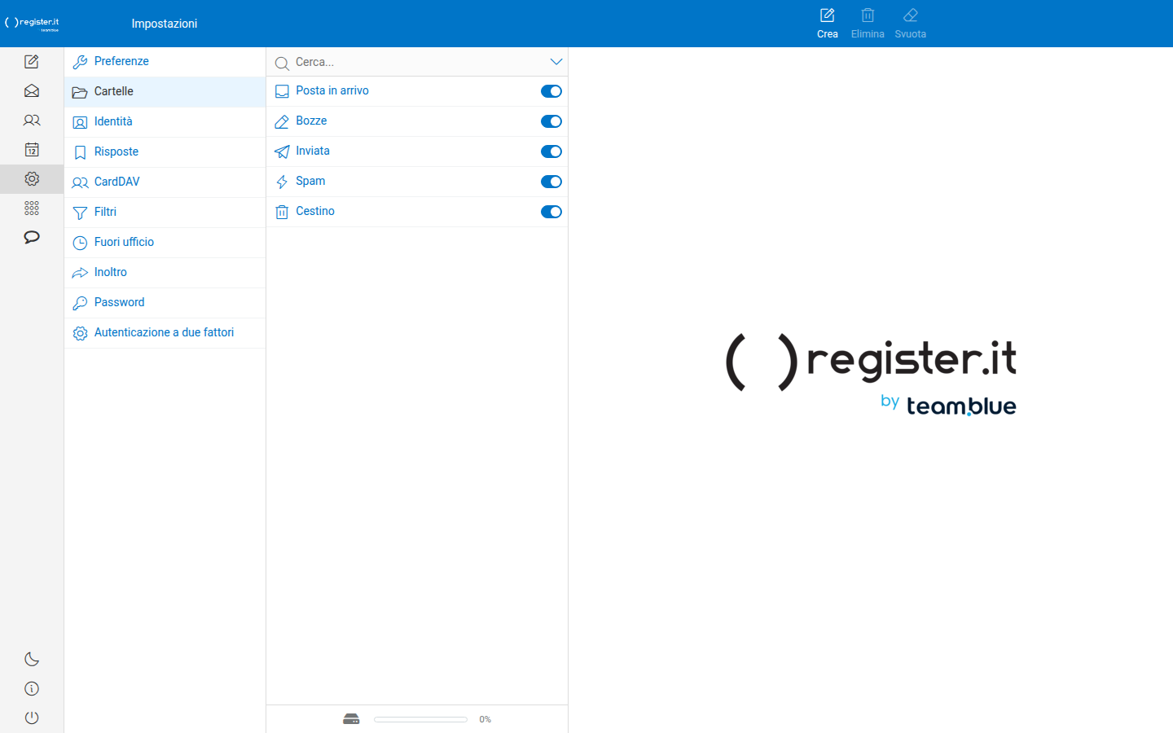Toggle subscription for Spam folder
The image size is (1173, 733).
click(551, 182)
